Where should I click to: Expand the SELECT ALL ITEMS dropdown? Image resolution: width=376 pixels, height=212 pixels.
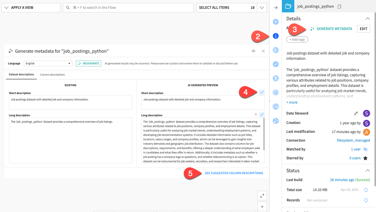coord(262,7)
